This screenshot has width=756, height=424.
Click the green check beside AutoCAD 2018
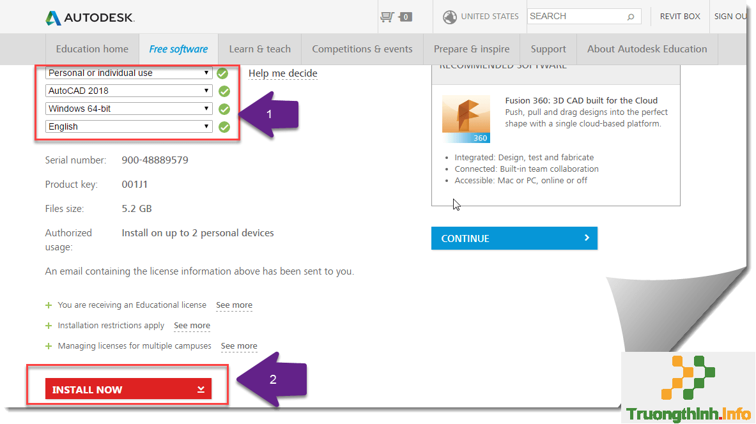tap(224, 91)
